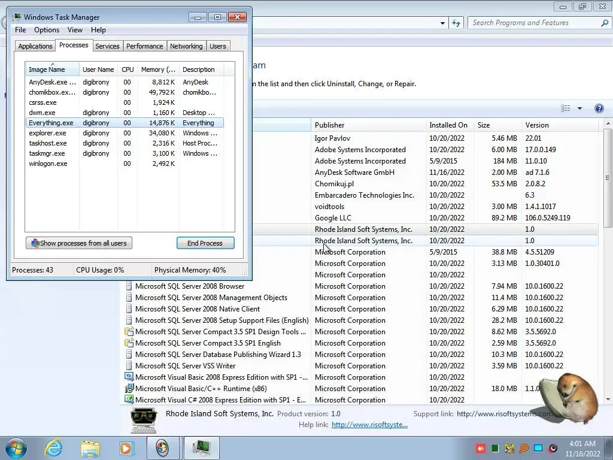This screenshot has width=613, height=460.
Task: Select the taskmgr.exe process row
Action: tap(125, 153)
